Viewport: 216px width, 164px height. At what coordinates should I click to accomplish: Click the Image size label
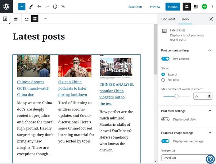168,151
